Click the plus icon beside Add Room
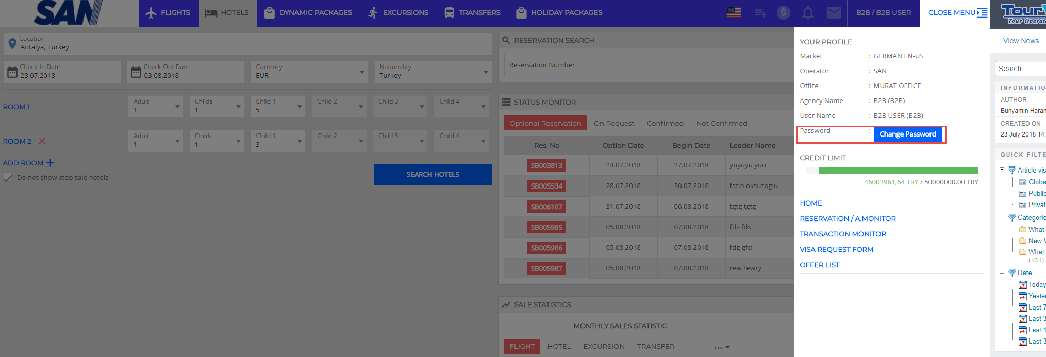1046x357 pixels. tap(50, 163)
